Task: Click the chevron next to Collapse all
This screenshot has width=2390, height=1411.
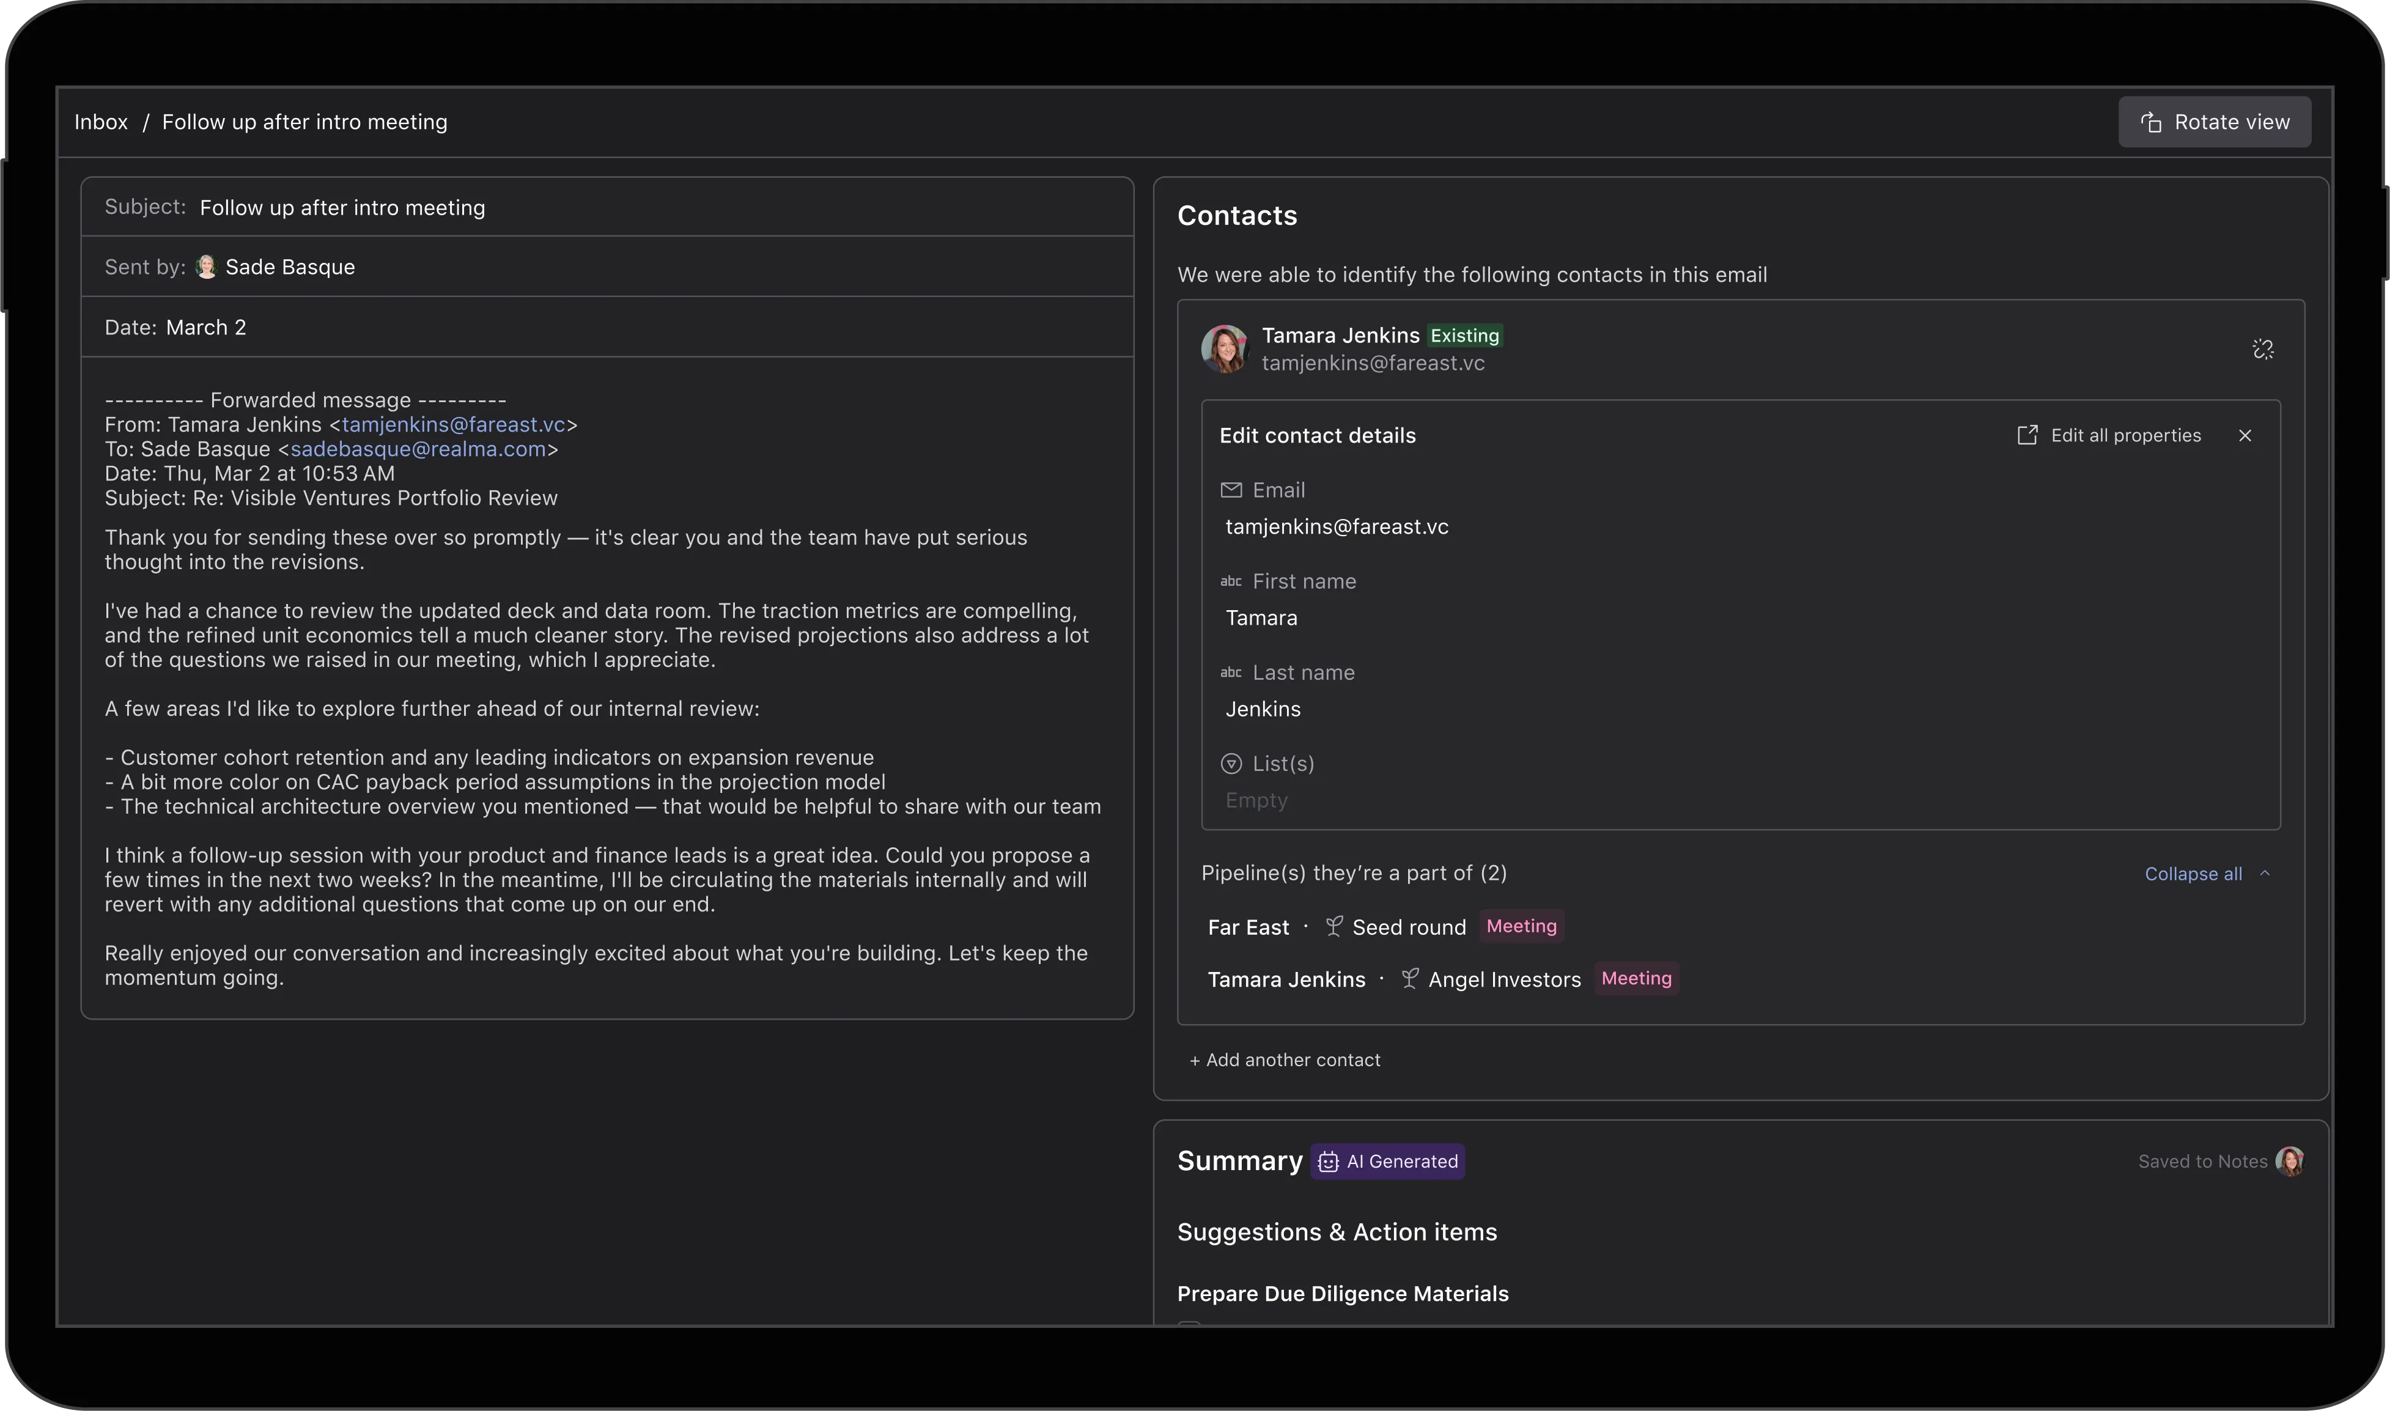Action: (2265, 873)
